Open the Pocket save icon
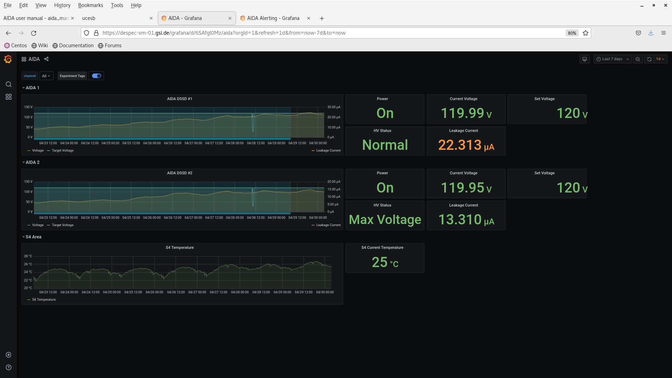The width and height of the screenshot is (672, 378). tap(638, 33)
